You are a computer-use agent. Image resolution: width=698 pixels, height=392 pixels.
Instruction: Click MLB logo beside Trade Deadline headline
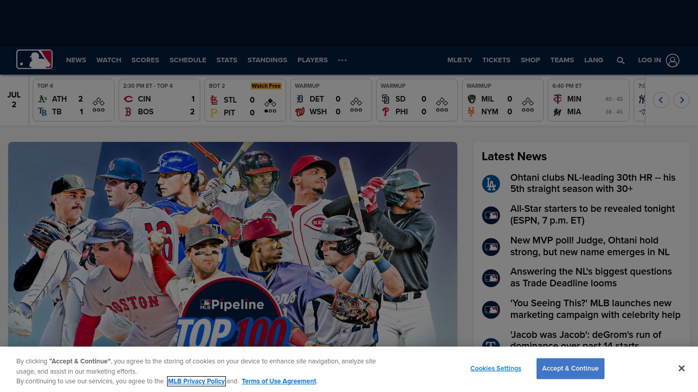point(491,278)
